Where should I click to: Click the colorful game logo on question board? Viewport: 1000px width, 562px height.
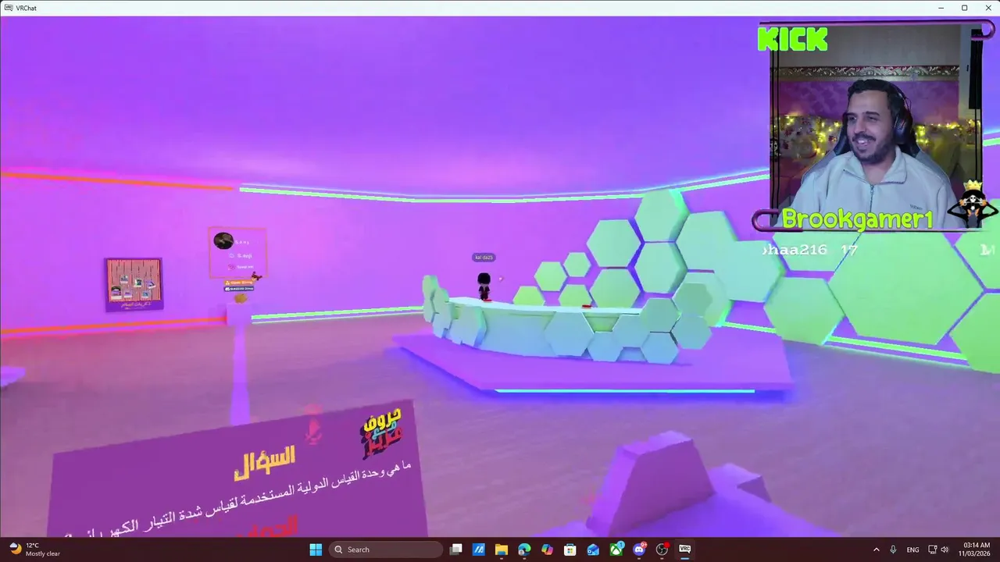[x=381, y=433]
